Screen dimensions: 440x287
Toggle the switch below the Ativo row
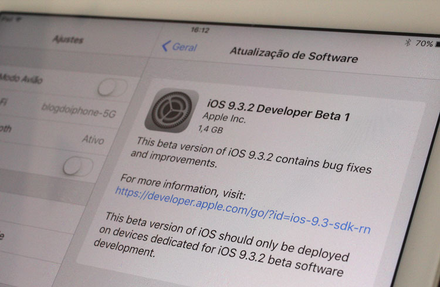tap(78, 166)
